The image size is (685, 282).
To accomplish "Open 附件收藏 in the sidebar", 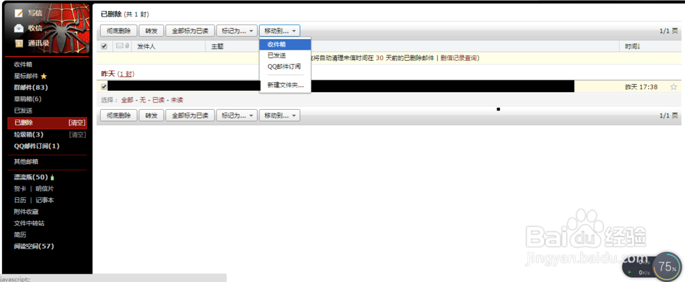I will [x=26, y=212].
